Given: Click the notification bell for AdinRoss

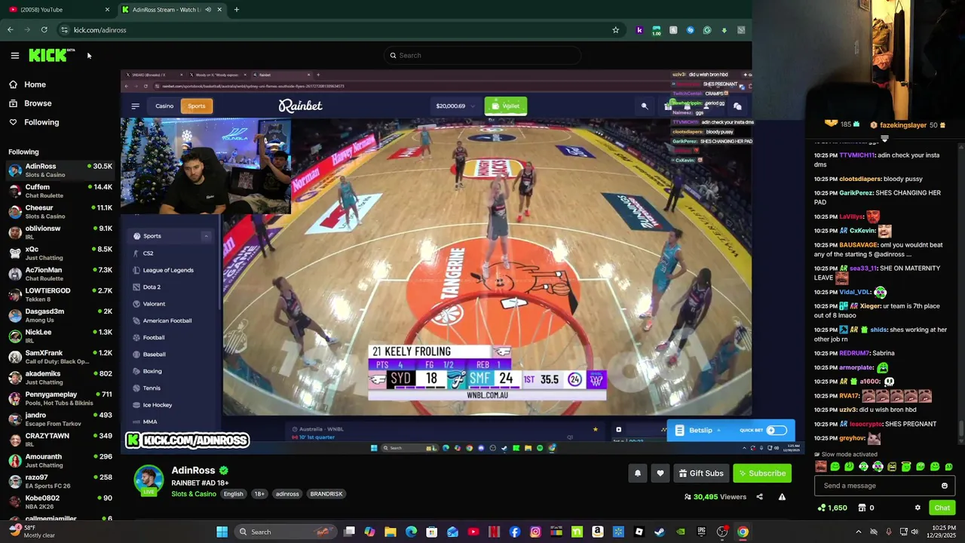Looking at the screenshot, I should point(637,473).
